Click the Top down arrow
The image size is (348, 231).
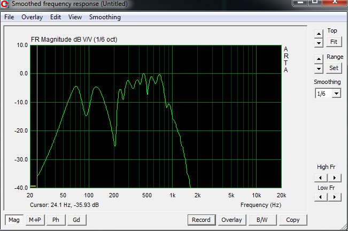(319, 43)
